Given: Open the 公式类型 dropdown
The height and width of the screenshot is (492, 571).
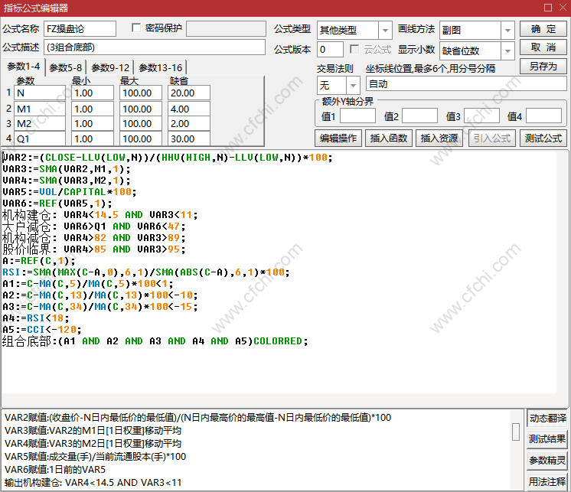Looking at the screenshot, I should coord(385,30).
